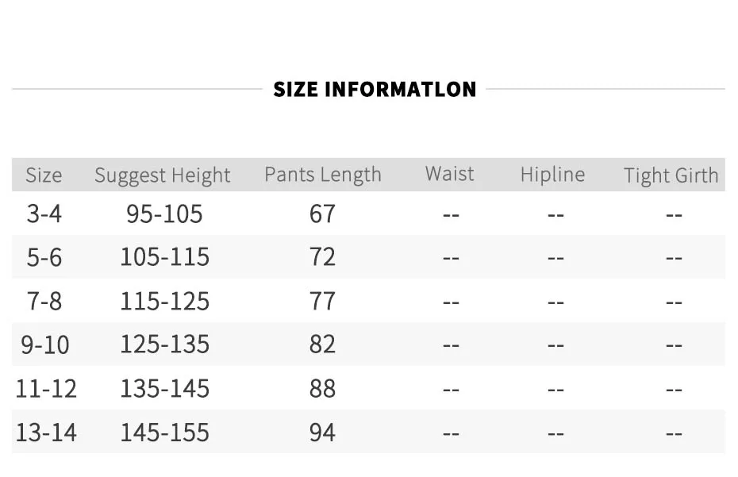Click the Pants Length column header
Image resolution: width=738 pixels, height=477 pixels.
coord(323,175)
